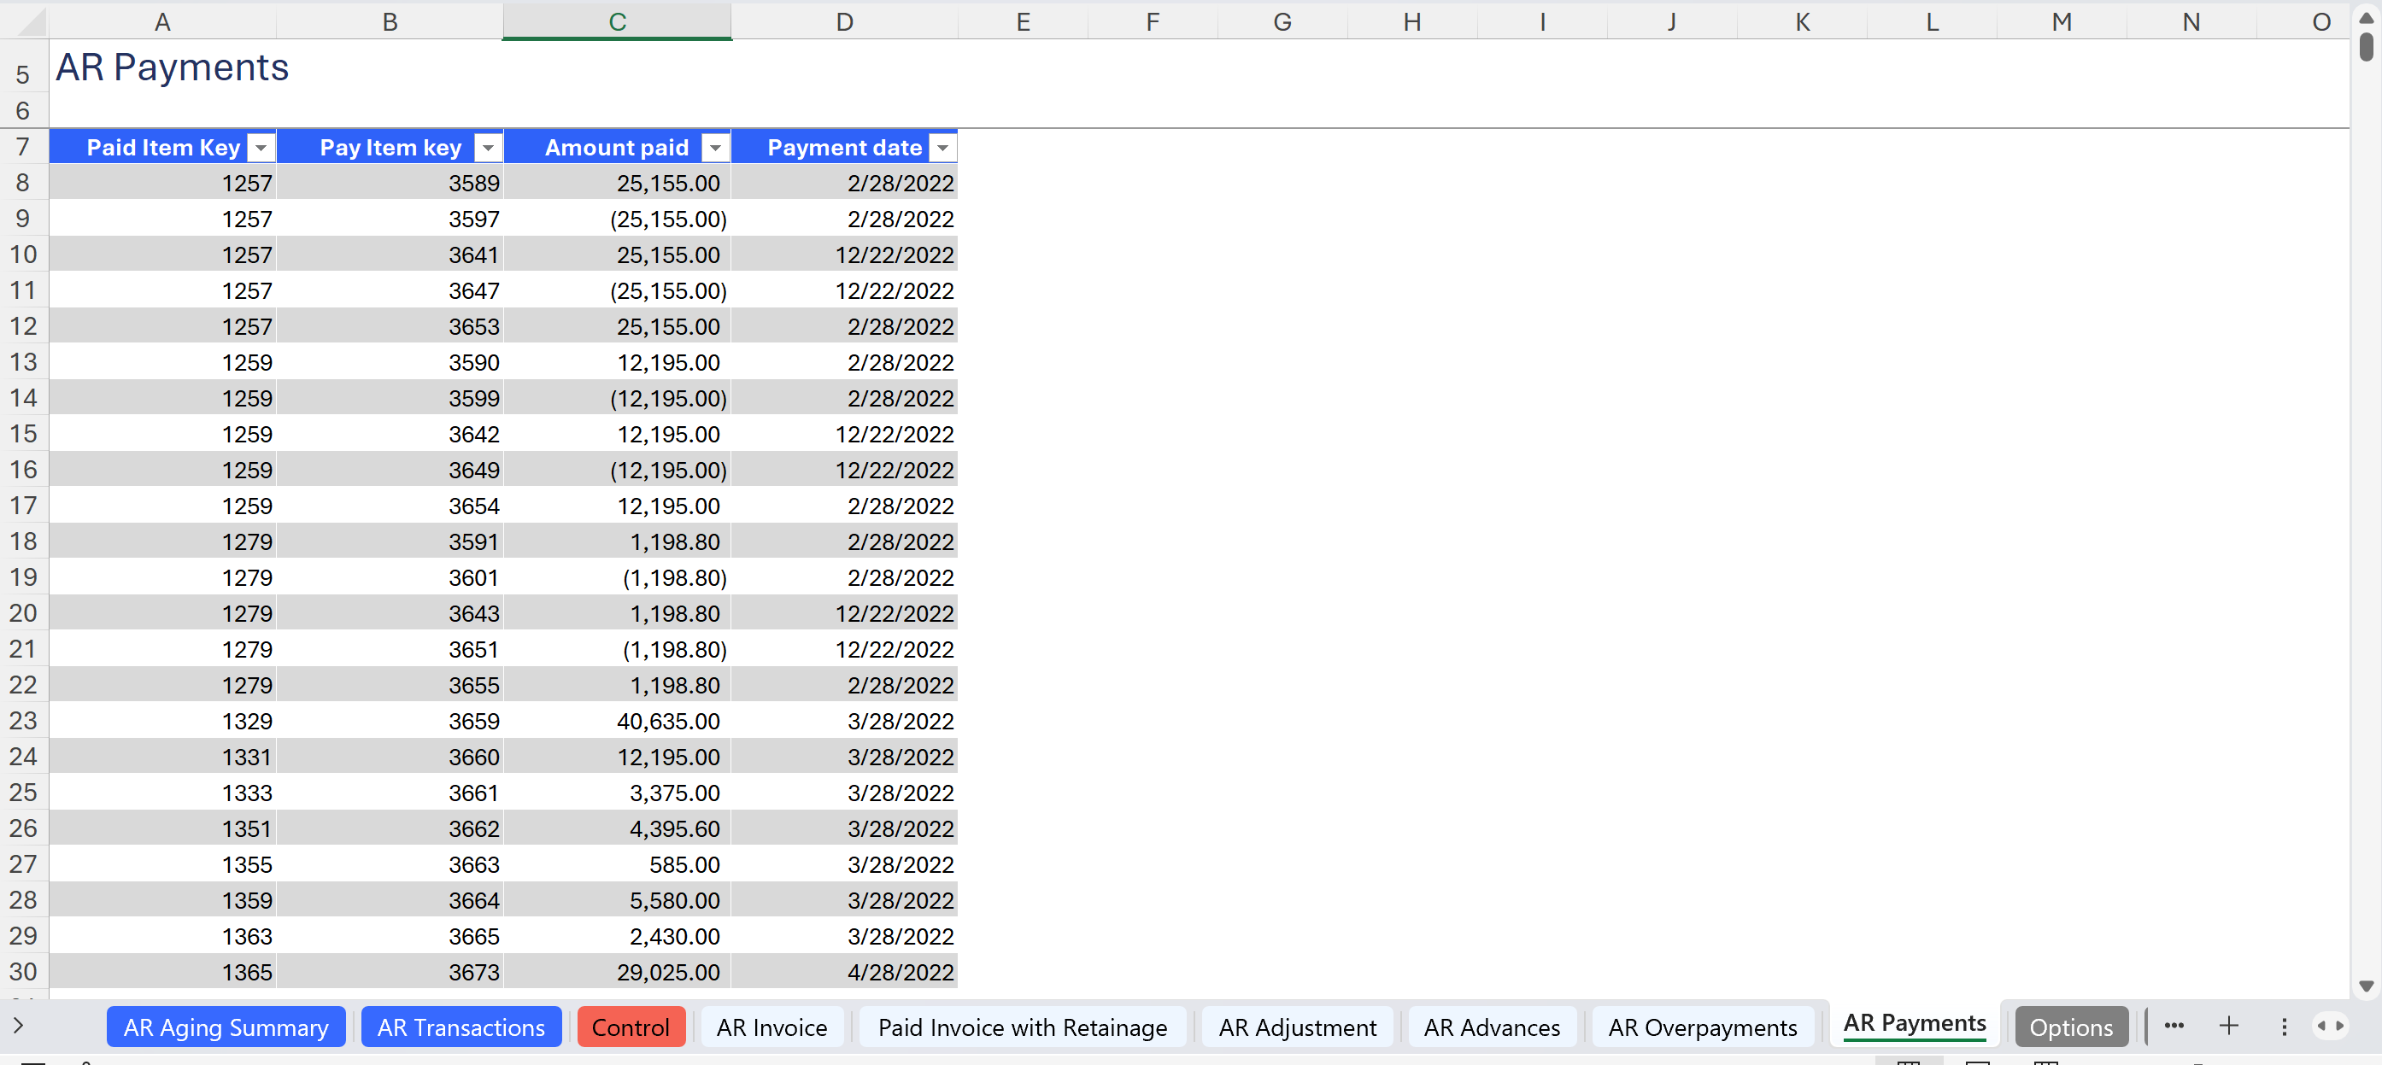Switch to the red Control tab
Viewport: 2382px width, 1065px height.
coord(630,1027)
